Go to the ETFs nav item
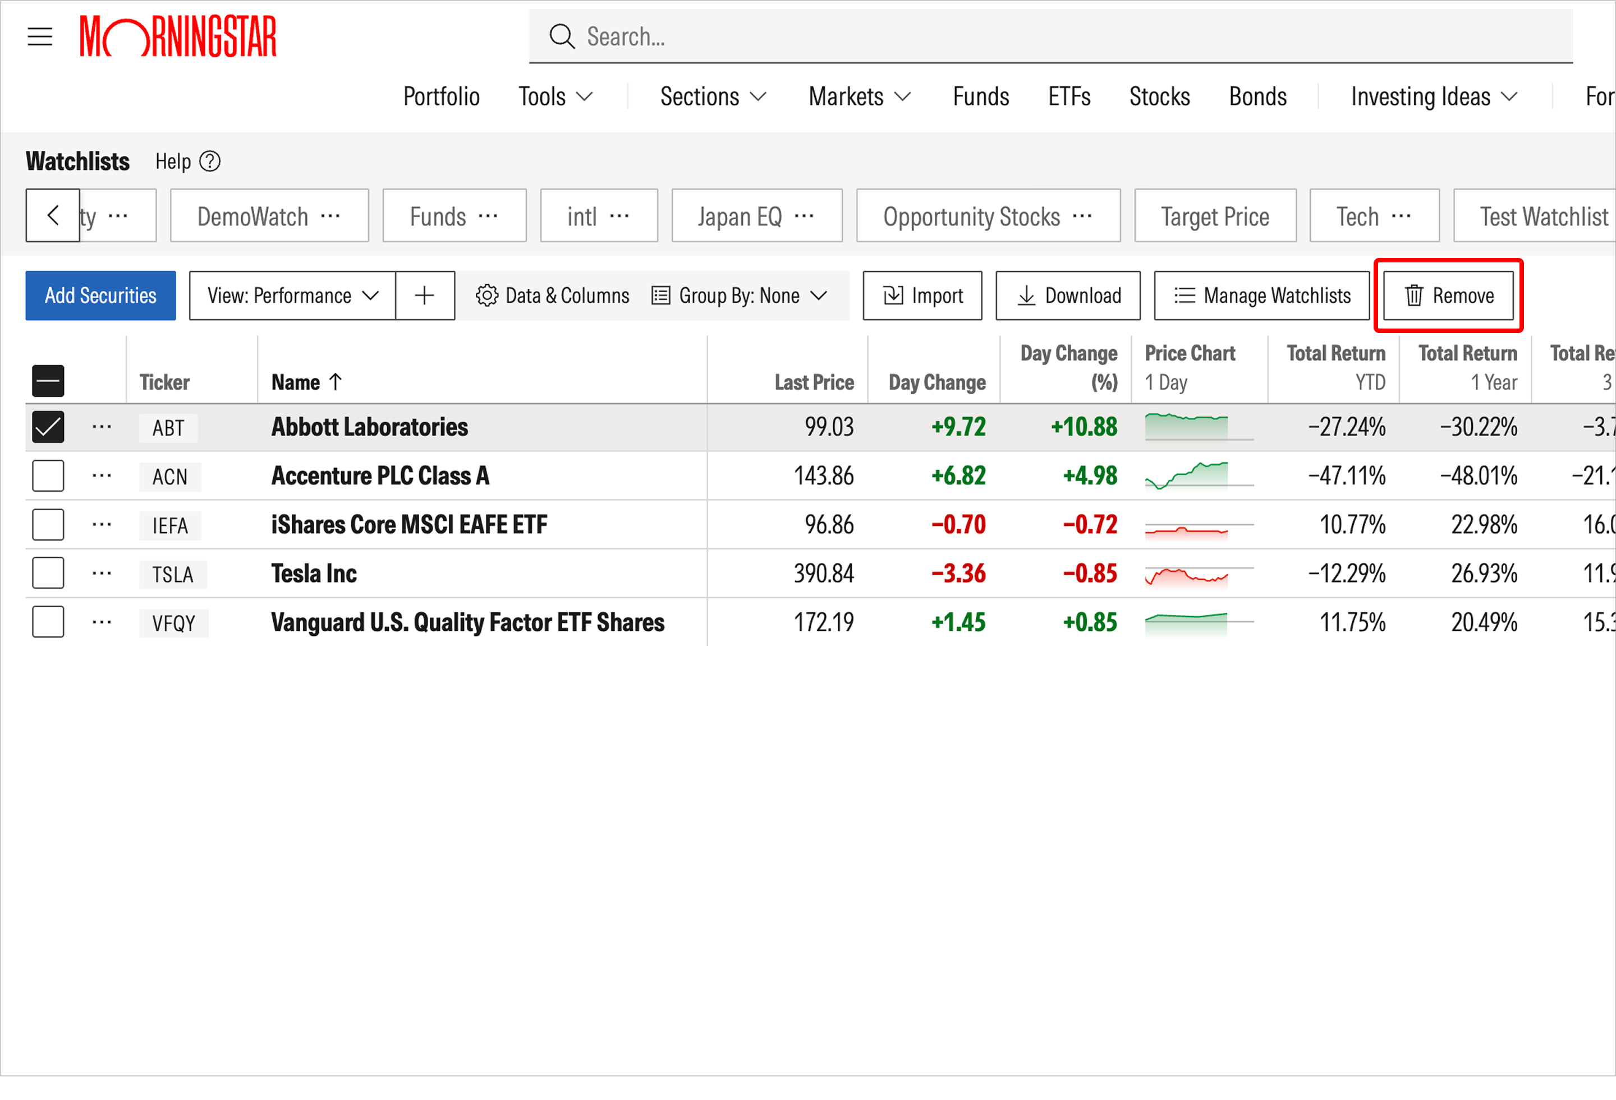The width and height of the screenshot is (1616, 1100). (x=1069, y=96)
